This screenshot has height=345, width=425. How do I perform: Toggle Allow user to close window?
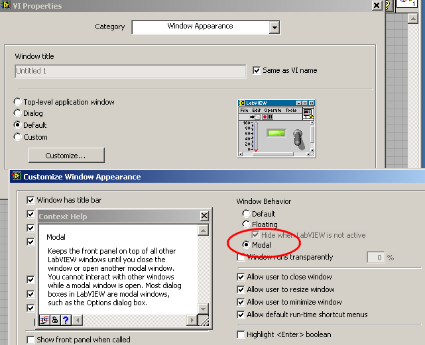(x=241, y=277)
